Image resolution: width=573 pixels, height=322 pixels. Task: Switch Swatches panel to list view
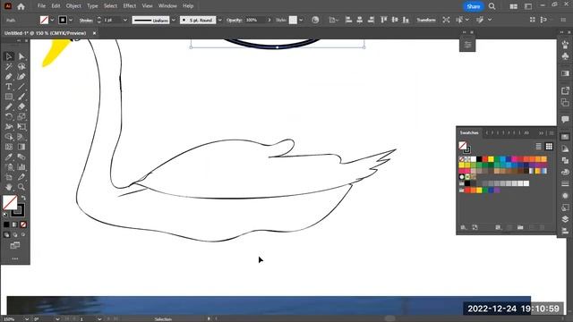539,147
